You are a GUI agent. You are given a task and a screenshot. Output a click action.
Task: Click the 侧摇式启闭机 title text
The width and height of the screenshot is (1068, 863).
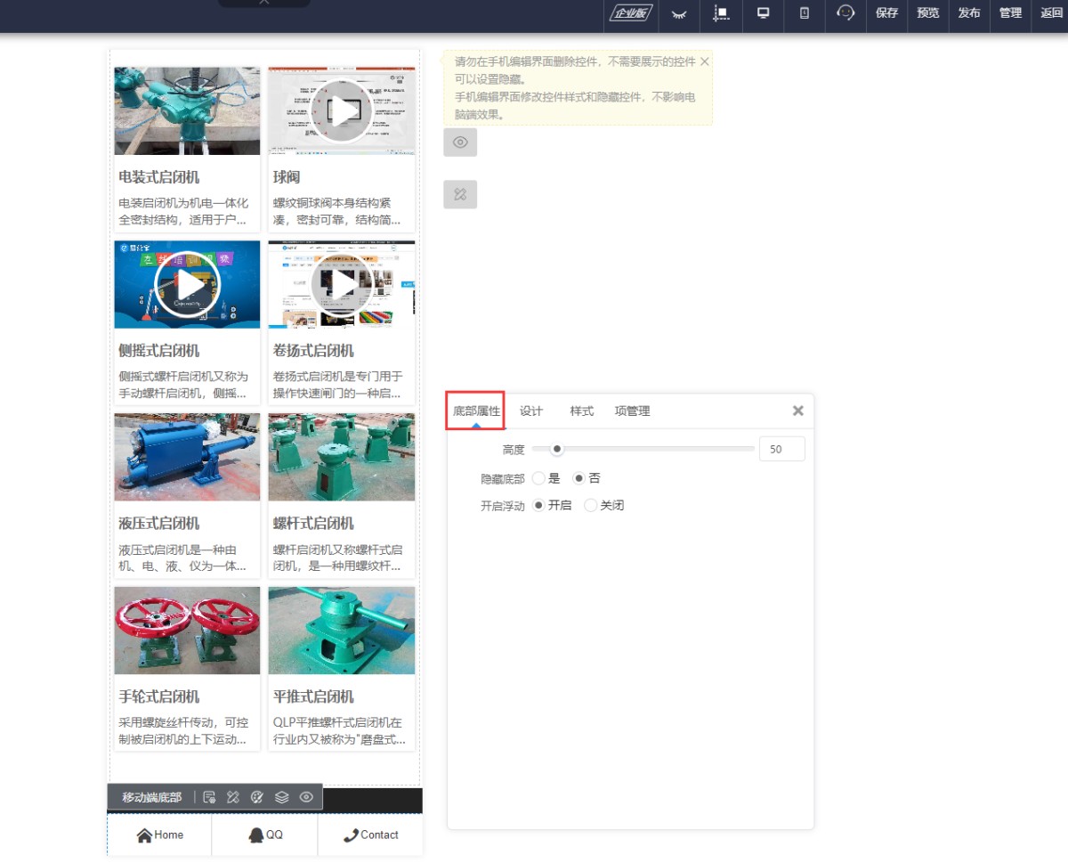coord(159,350)
